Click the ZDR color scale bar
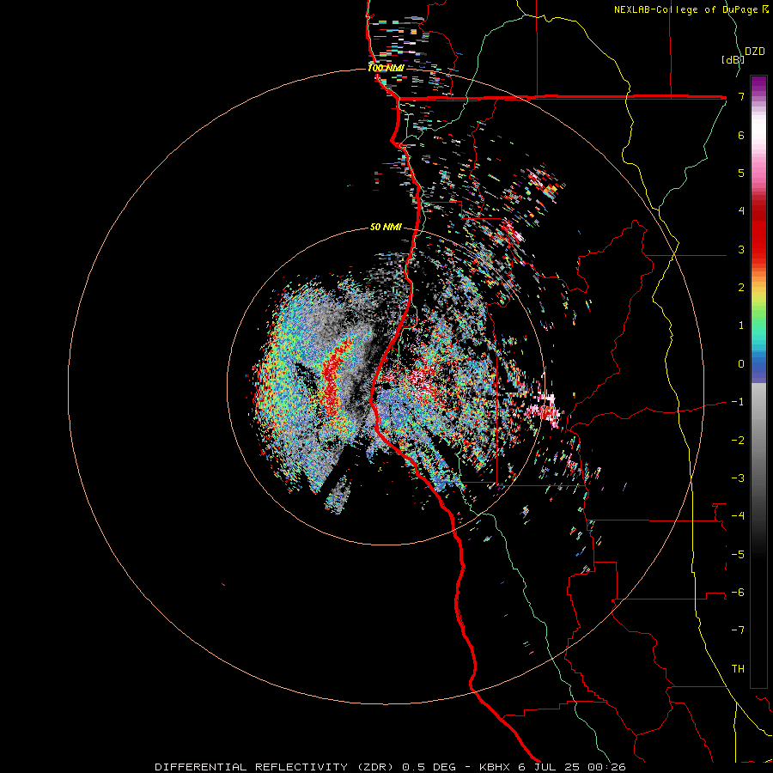 758,381
